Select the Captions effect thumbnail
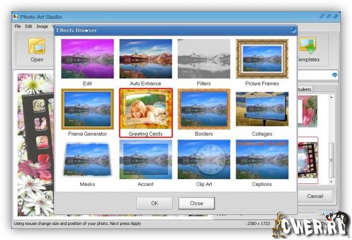 click(262, 160)
